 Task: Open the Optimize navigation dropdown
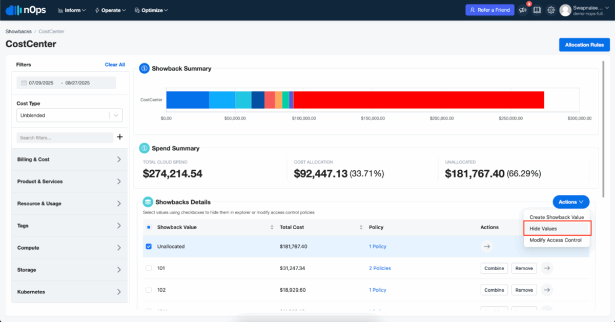click(x=151, y=10)
